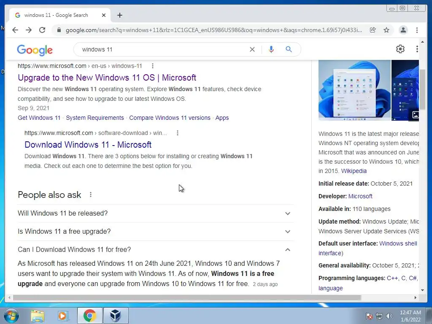Open the 'Windows shell' interface link

coord(398,243)
